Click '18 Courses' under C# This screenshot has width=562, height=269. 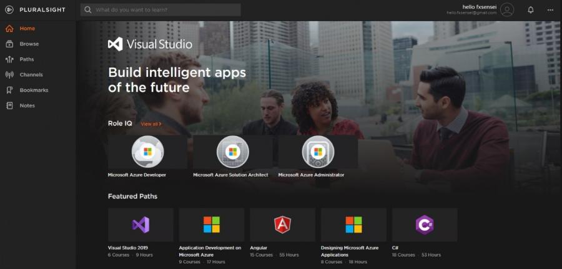tap(403, 255)
